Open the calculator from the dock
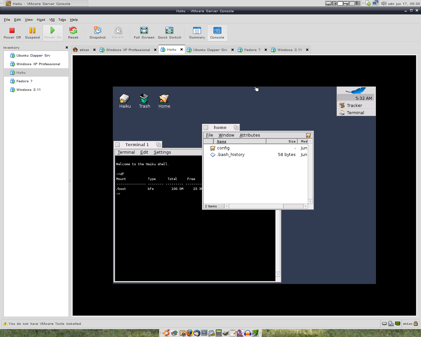 [219, 333]
